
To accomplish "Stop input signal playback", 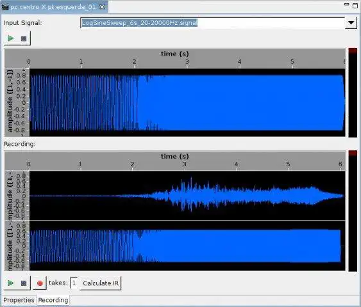I will tap(24, 38).
